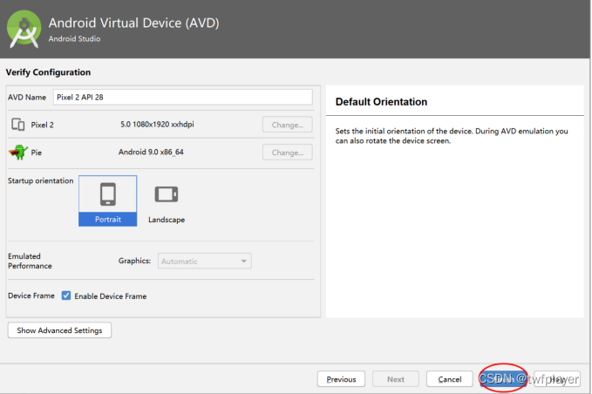Screen dimensions: 592x394
Task: Click the 'Graphics:' label
Action: [134, 261]
